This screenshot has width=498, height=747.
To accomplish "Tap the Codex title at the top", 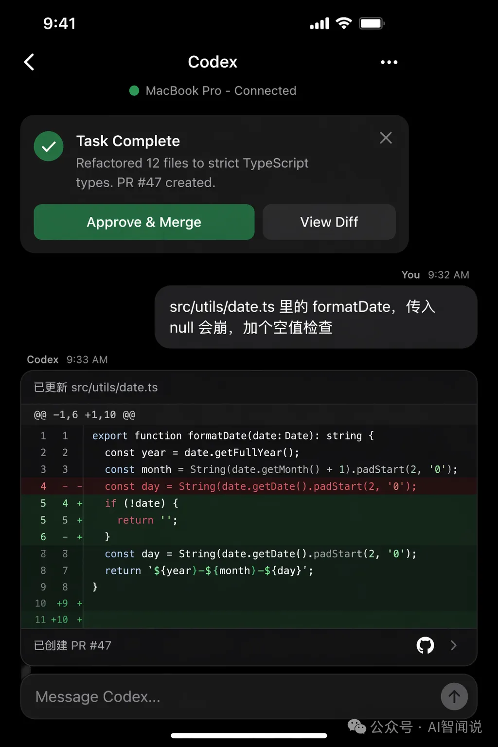I will (x=213, y=62).
